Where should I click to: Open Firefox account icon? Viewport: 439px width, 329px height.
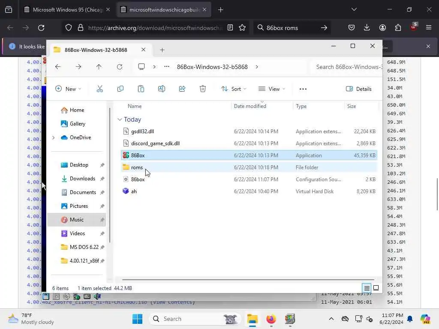(382, 28)
